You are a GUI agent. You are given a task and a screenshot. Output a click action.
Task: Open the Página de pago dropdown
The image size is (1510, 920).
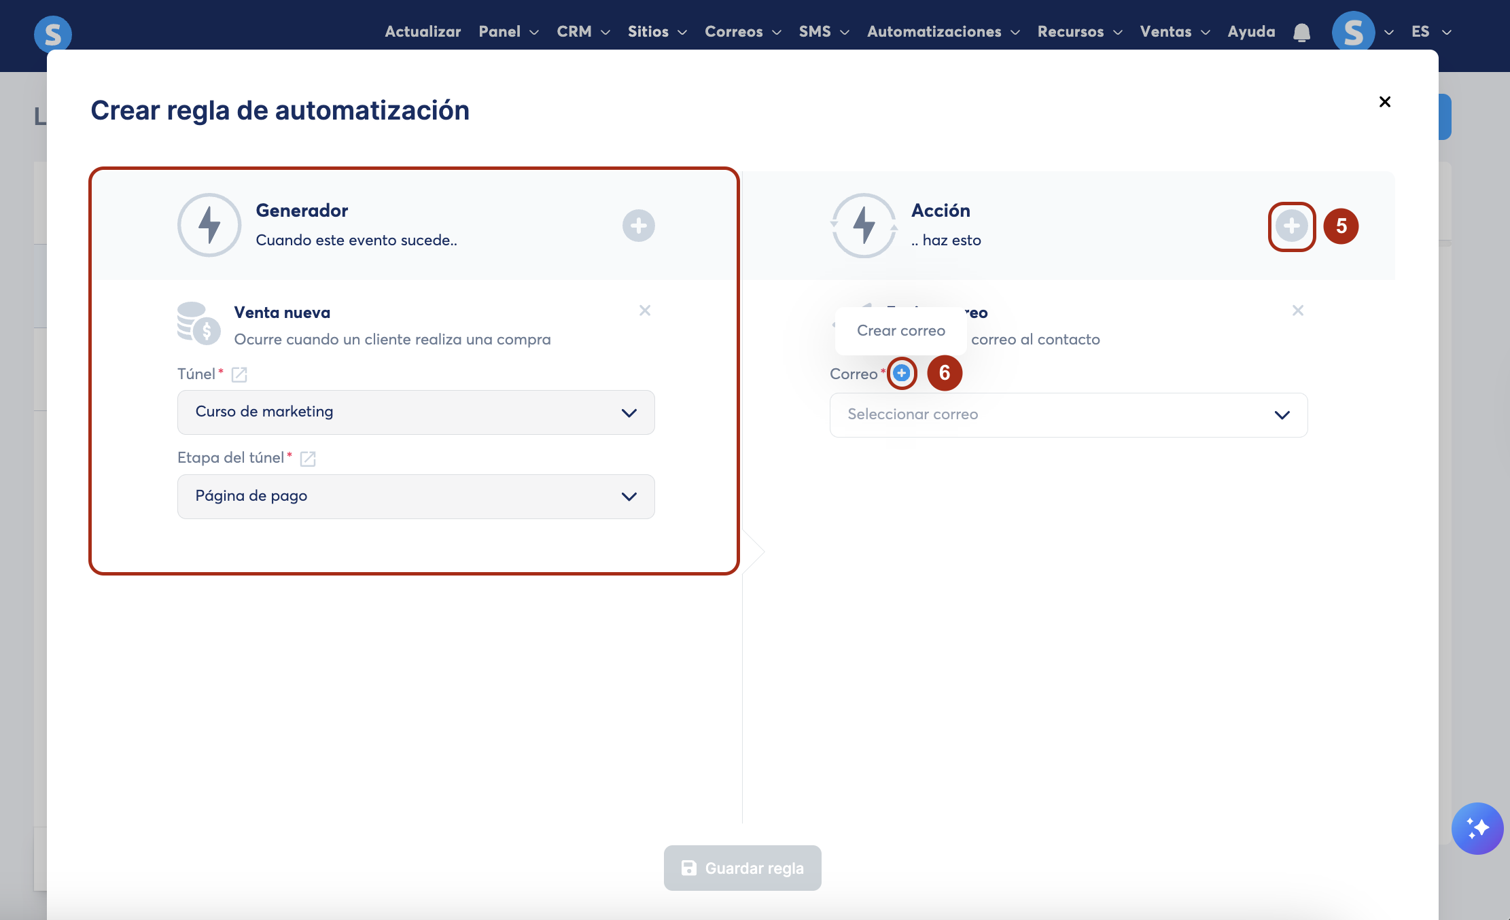tap(416, 497)
